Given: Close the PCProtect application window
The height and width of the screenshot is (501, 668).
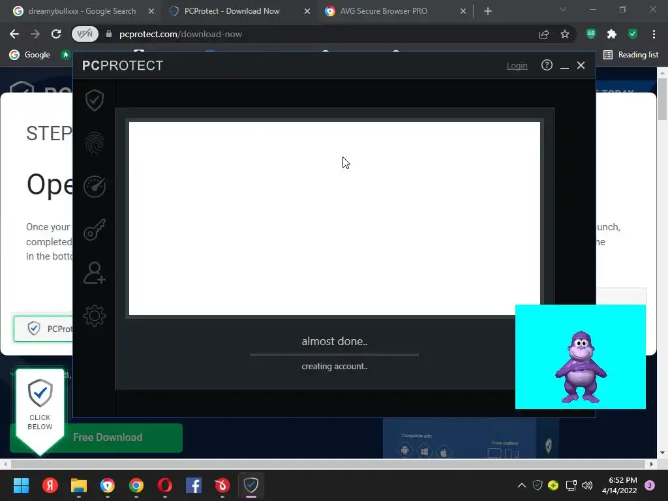Looking at the screenshot, I should [x=581, y=65].
